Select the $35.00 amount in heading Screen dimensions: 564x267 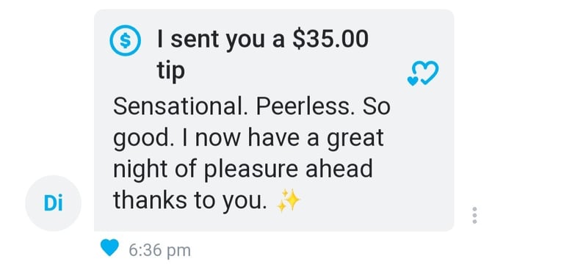330,39
